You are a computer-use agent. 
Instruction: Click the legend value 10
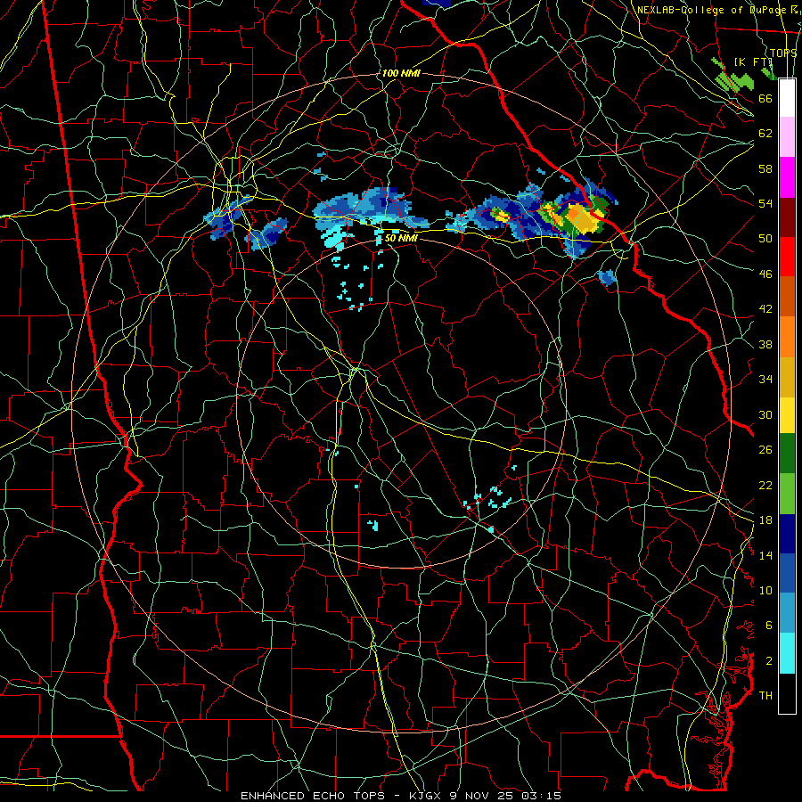(x=765, y=590)
